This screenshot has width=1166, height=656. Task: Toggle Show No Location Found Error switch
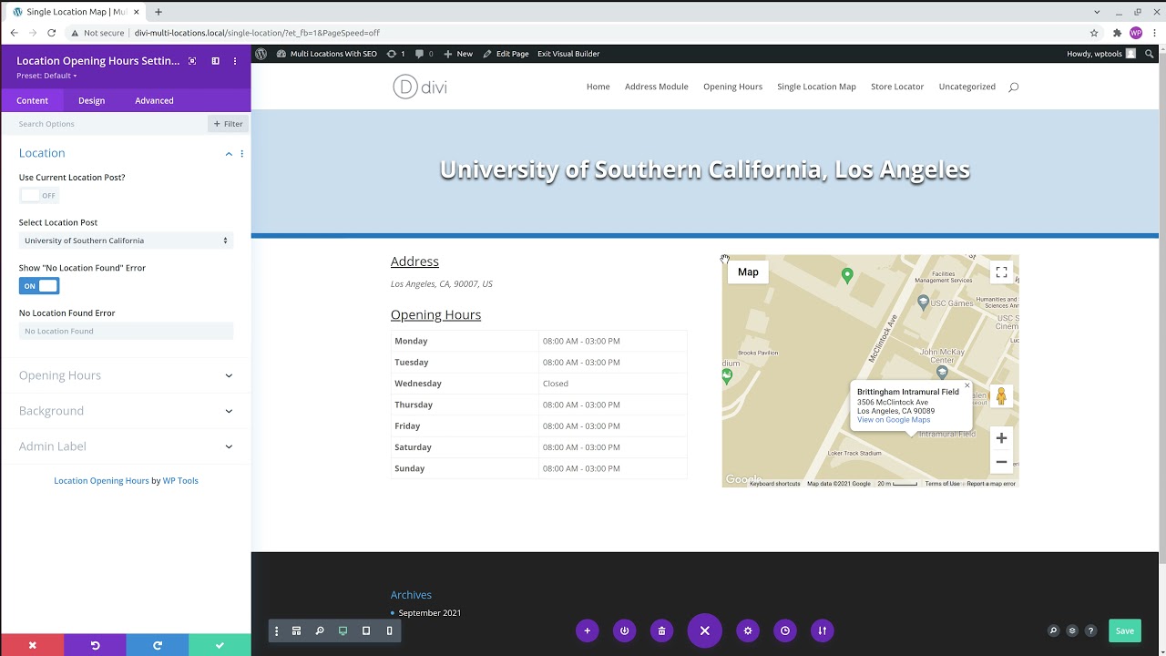tap(39, 286)
